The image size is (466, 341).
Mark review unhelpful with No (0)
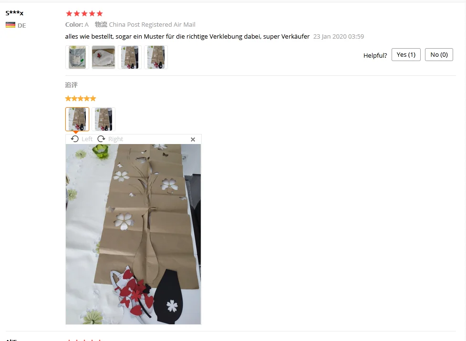[439, 55]
